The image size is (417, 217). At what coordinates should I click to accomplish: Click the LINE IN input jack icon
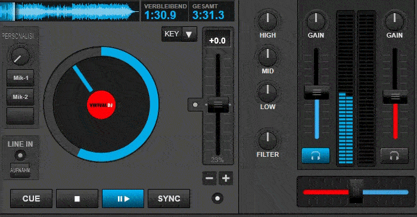(20, 155)
